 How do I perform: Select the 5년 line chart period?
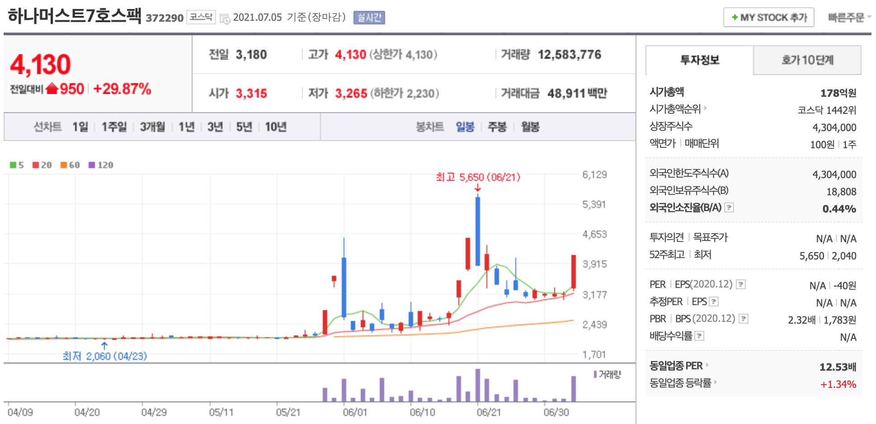pyautogui.click(x=244, y=127)
